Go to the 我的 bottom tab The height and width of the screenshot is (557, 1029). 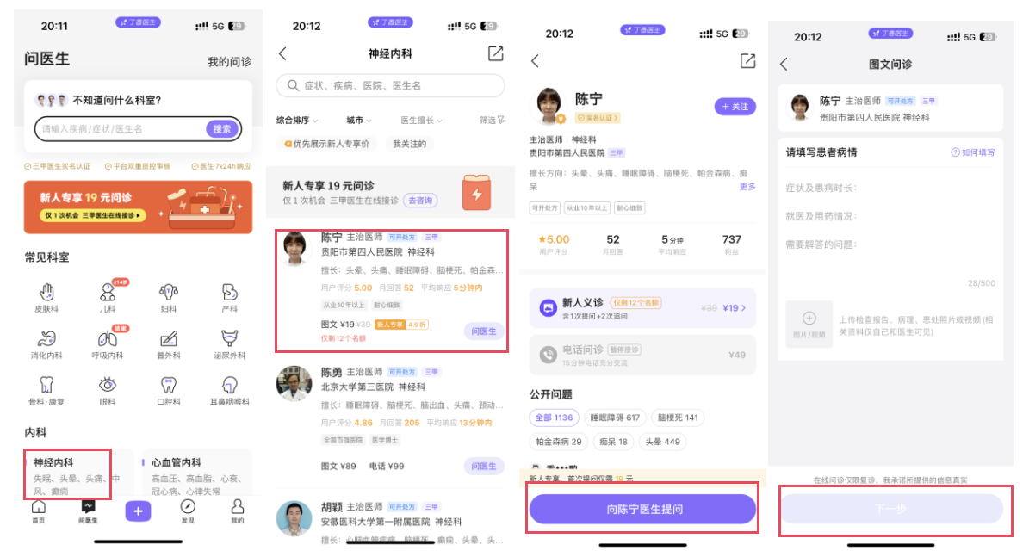tap(238, 511)
